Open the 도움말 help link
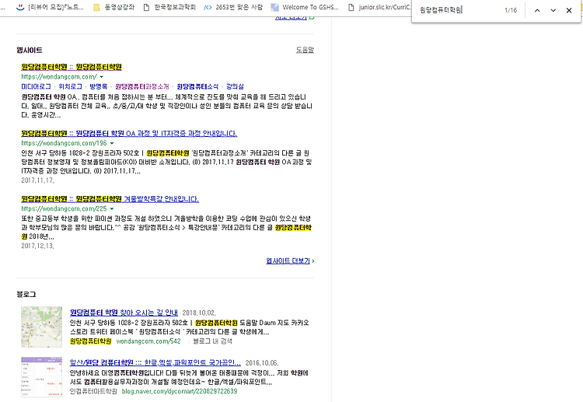This screenshot has width=583, height=402. [x=305, y=50]
